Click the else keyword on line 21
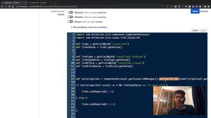211x118 pixels. click(81, 98)
